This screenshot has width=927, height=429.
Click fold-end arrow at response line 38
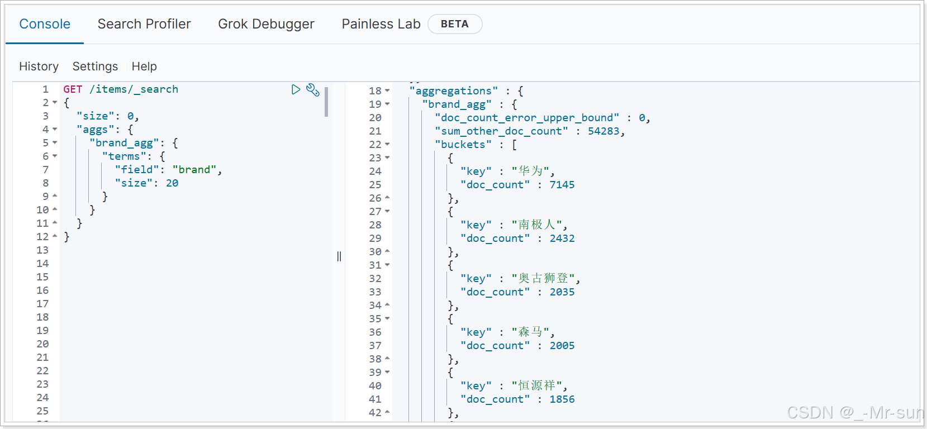[x=387, y=359]
